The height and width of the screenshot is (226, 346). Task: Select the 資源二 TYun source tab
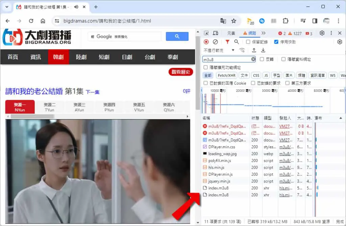point(49,107)
